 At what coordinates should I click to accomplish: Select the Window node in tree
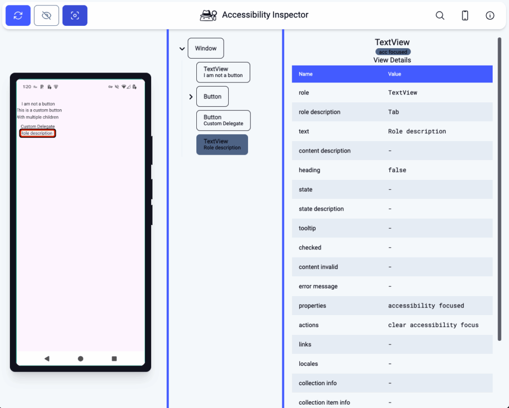pyautogui.click(x=206, y=48)
